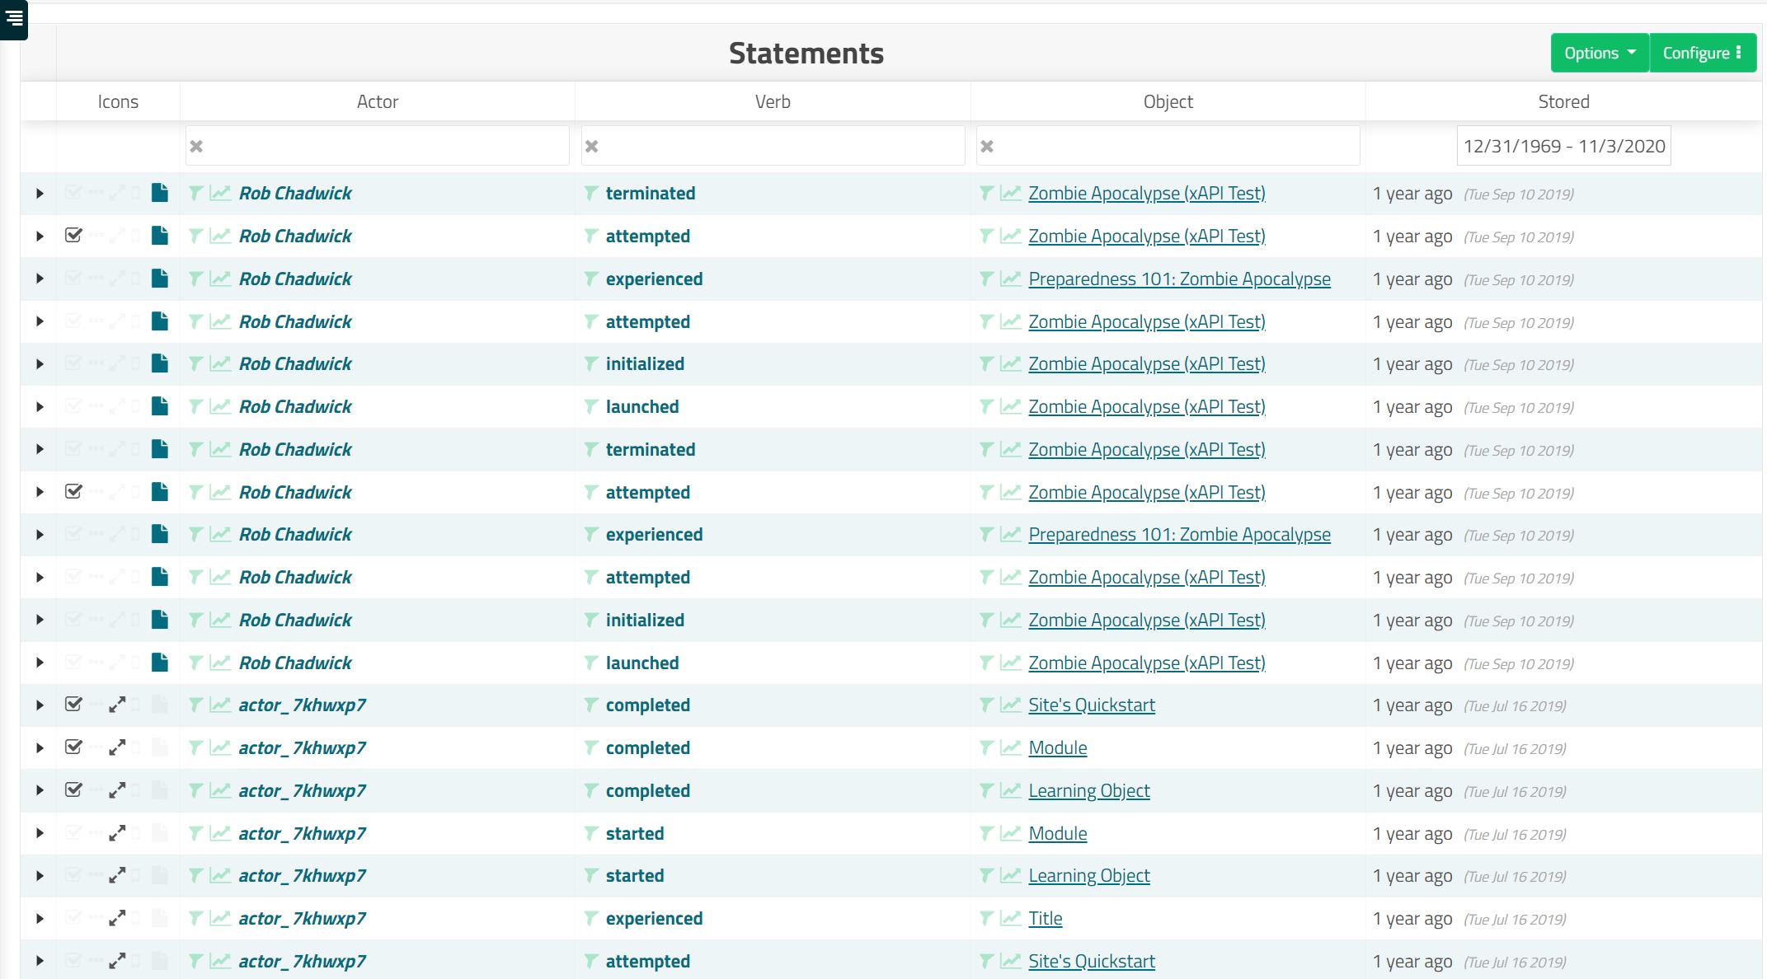The height and width of the screenshot is (979, 1767).
Task: Click expand-arrows icon in the Title row
Action: pos(117,918)
